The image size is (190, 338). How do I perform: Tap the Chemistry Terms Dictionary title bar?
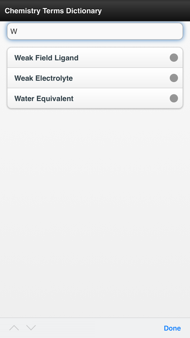click(x=53, y=11)
